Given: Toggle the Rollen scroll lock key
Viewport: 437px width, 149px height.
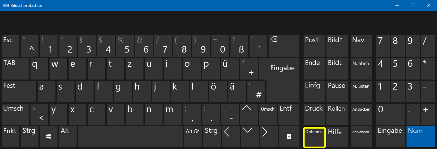Looking at the screenshot, I should (337, 114).
